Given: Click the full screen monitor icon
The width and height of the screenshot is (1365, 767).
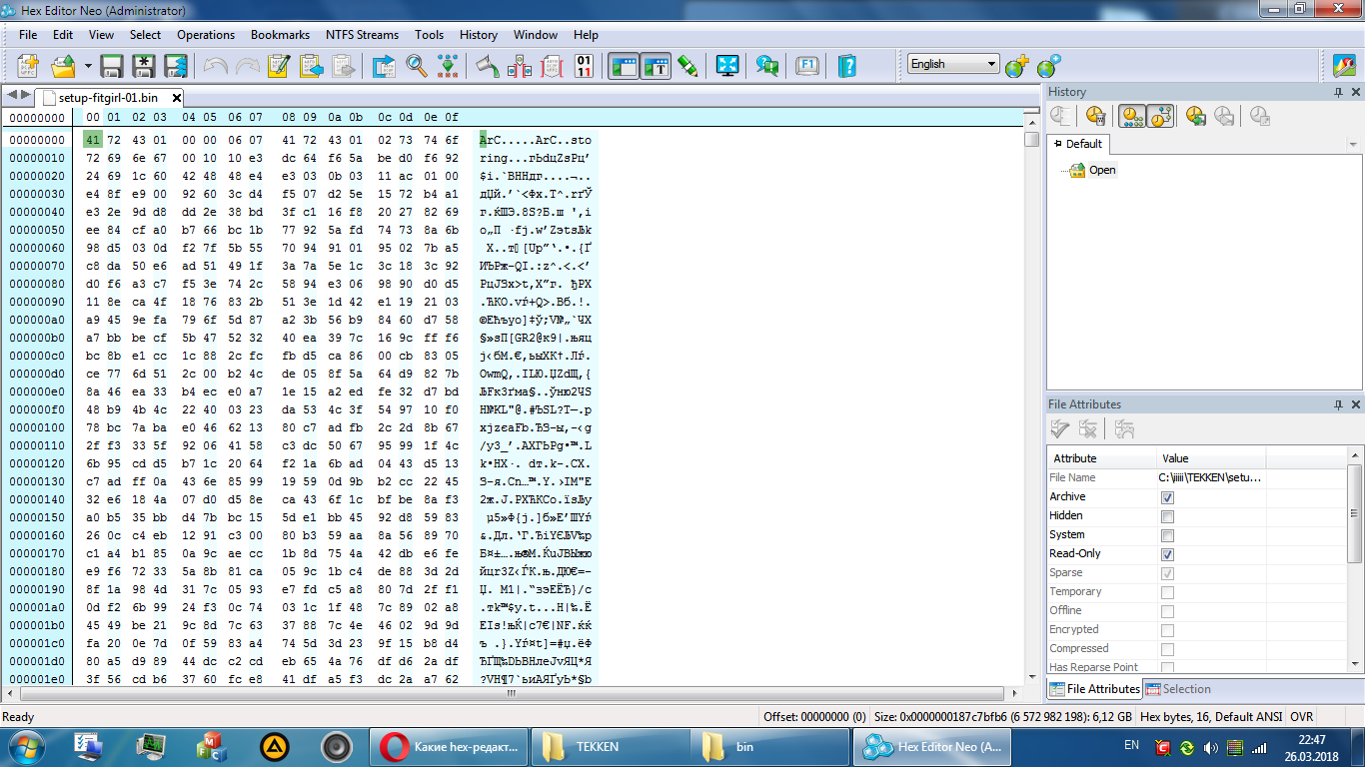Looking at the screenshot, I should (727, 66).
